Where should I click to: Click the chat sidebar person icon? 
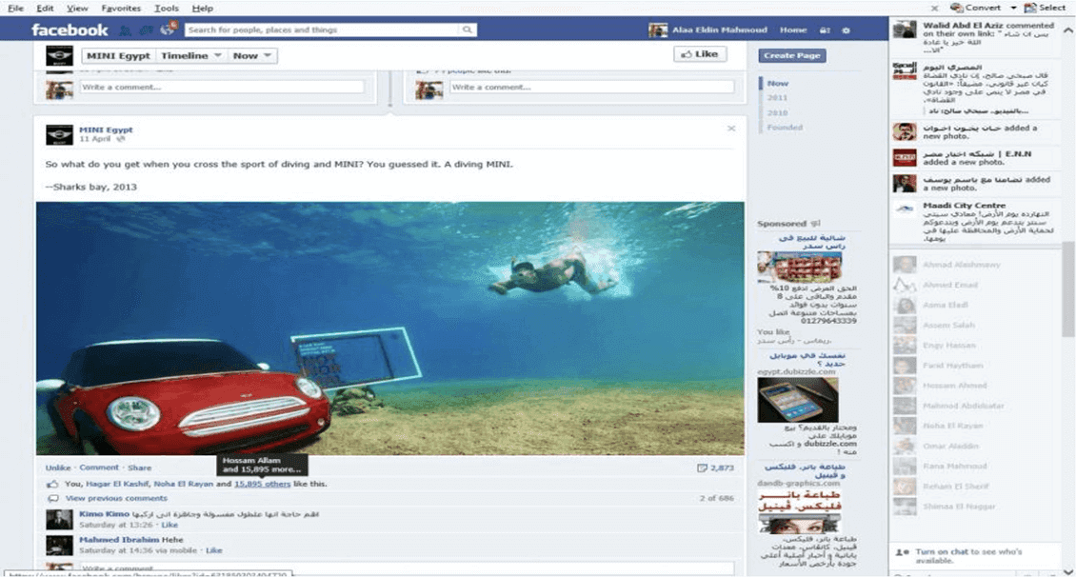tap(902, 552)
